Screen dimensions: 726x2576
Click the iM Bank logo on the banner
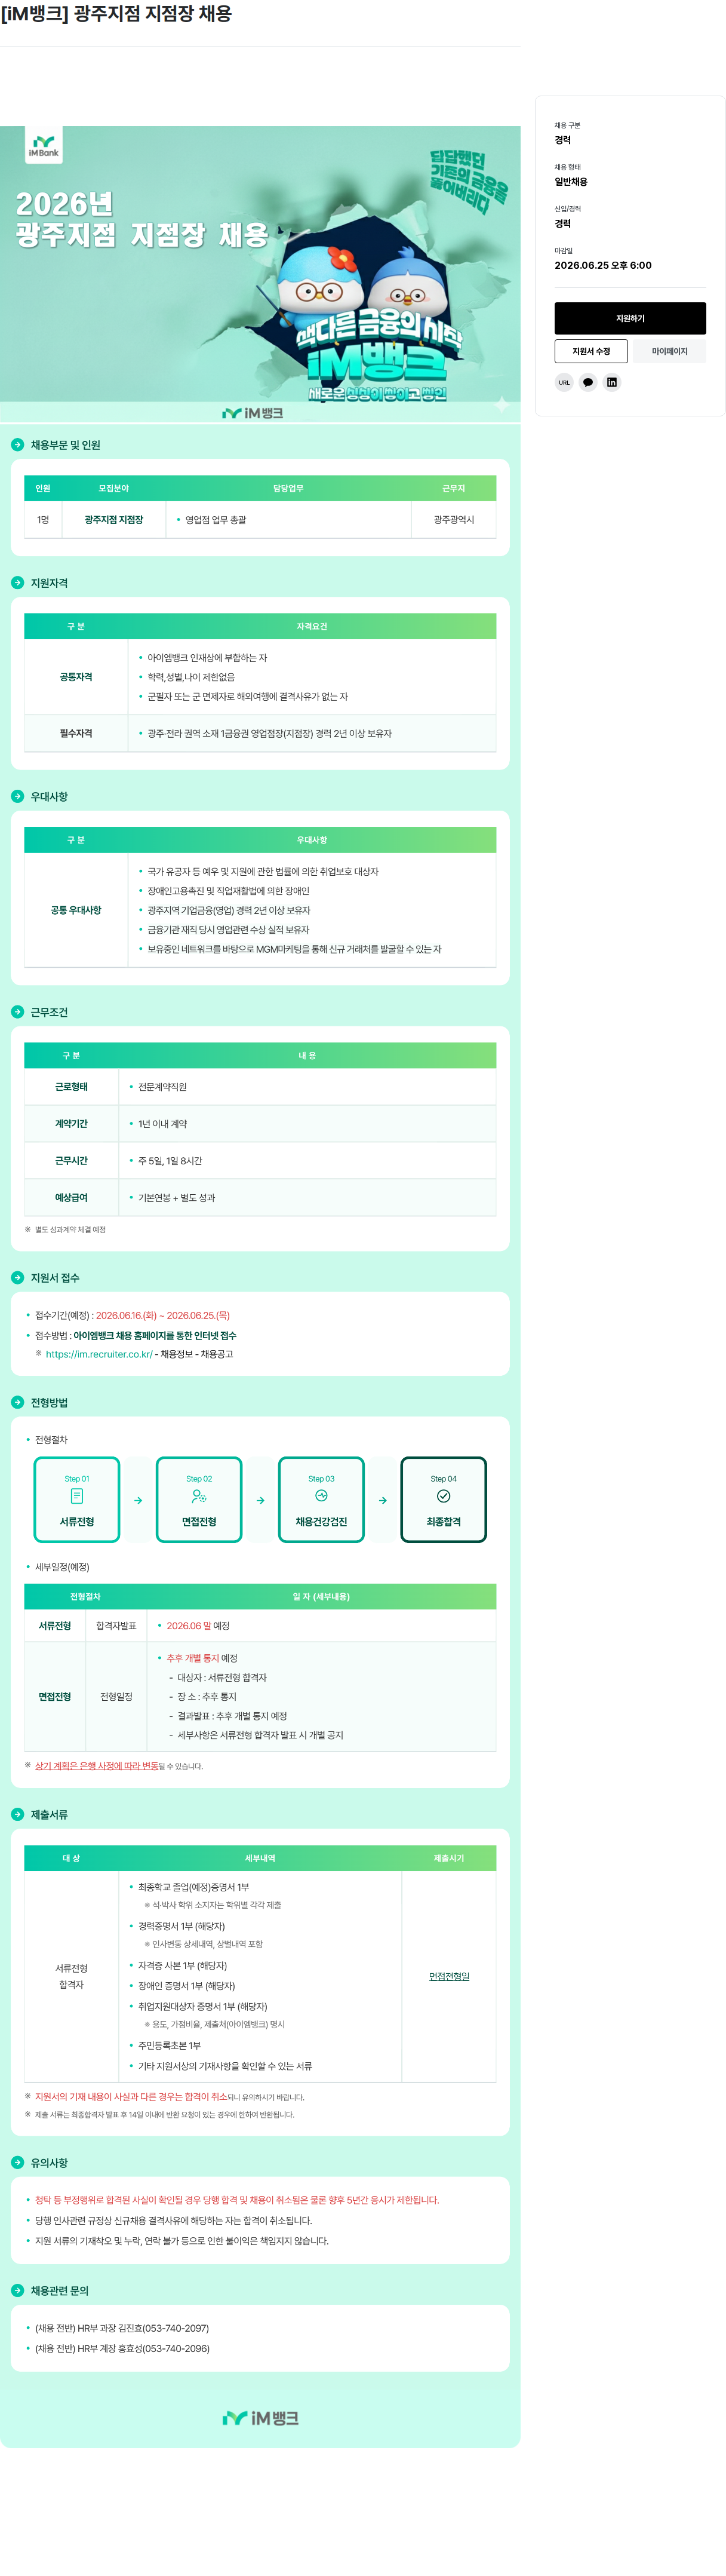(x=43, y=146)
